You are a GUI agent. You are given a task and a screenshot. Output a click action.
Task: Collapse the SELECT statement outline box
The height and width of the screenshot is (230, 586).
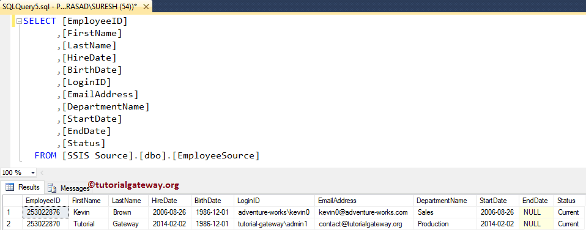pos(20,21)
